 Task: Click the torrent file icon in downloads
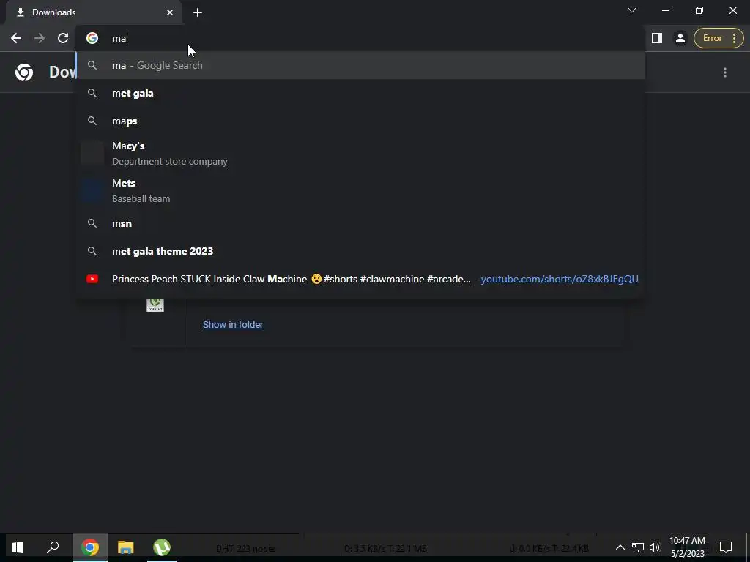click(x=155, y=304)
